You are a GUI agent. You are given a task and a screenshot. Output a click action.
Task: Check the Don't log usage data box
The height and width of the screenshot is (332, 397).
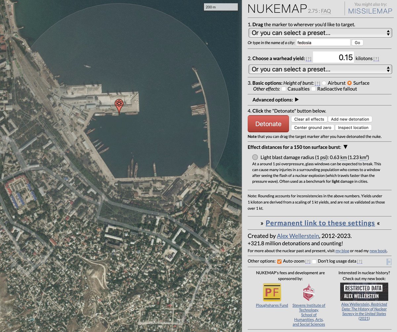[314, 261]
